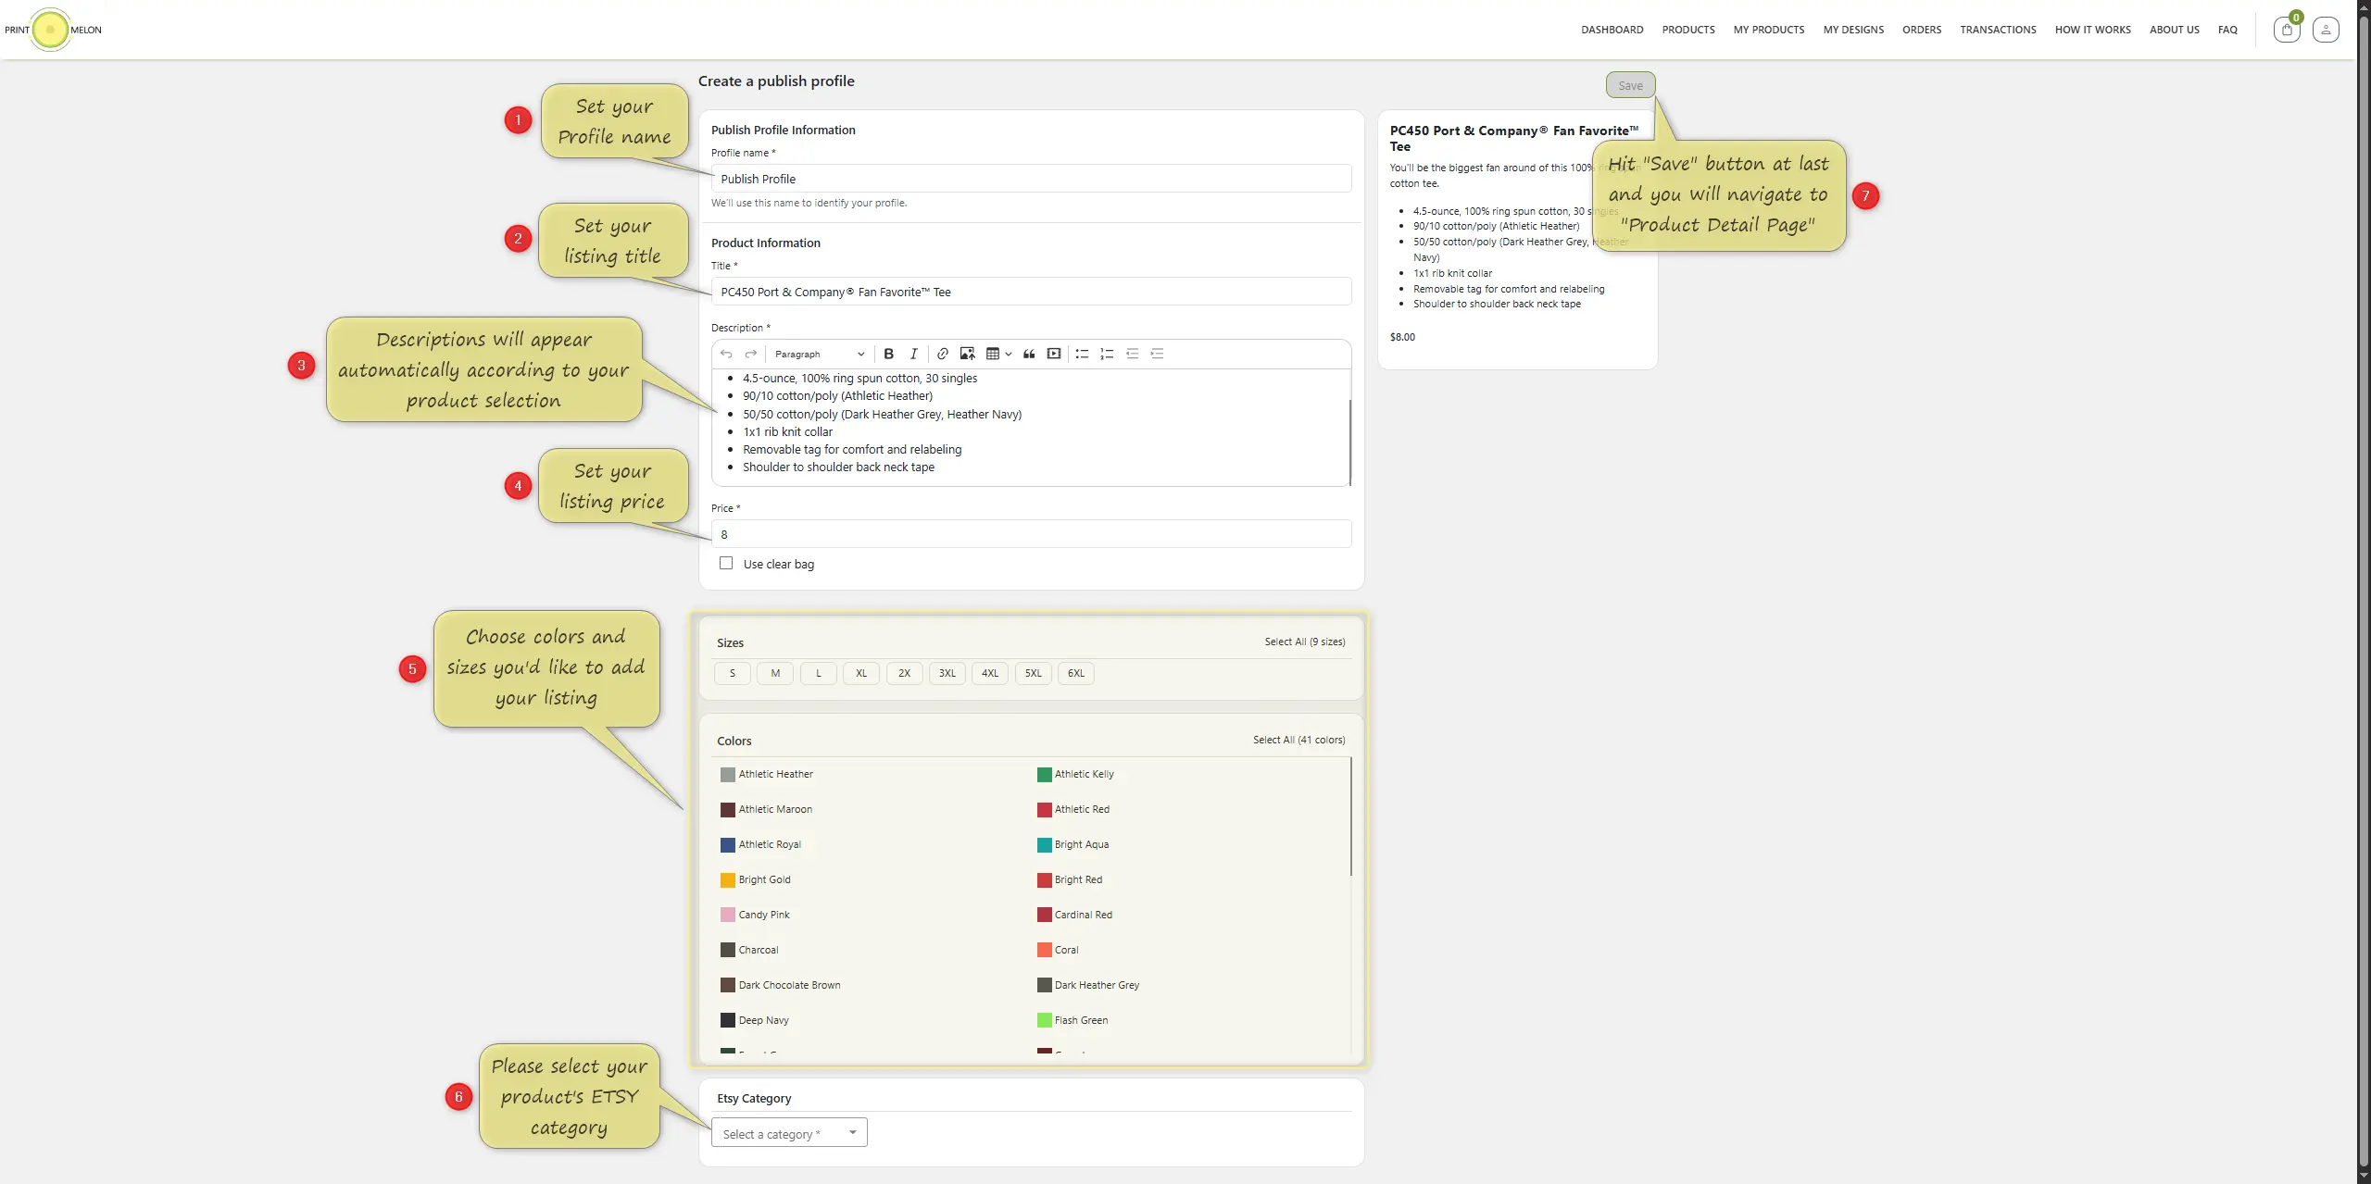Screen dimensions: 2371x1184
Task: Go to Dashboard in the top menu
Action: 1612,30
